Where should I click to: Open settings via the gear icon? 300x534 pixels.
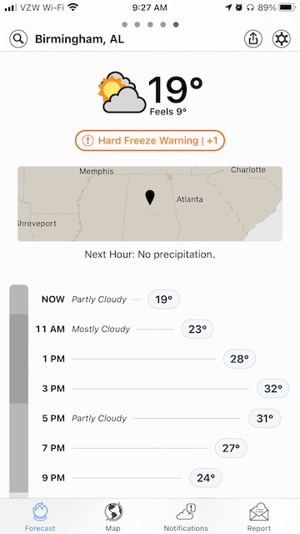tap(282, 39)
